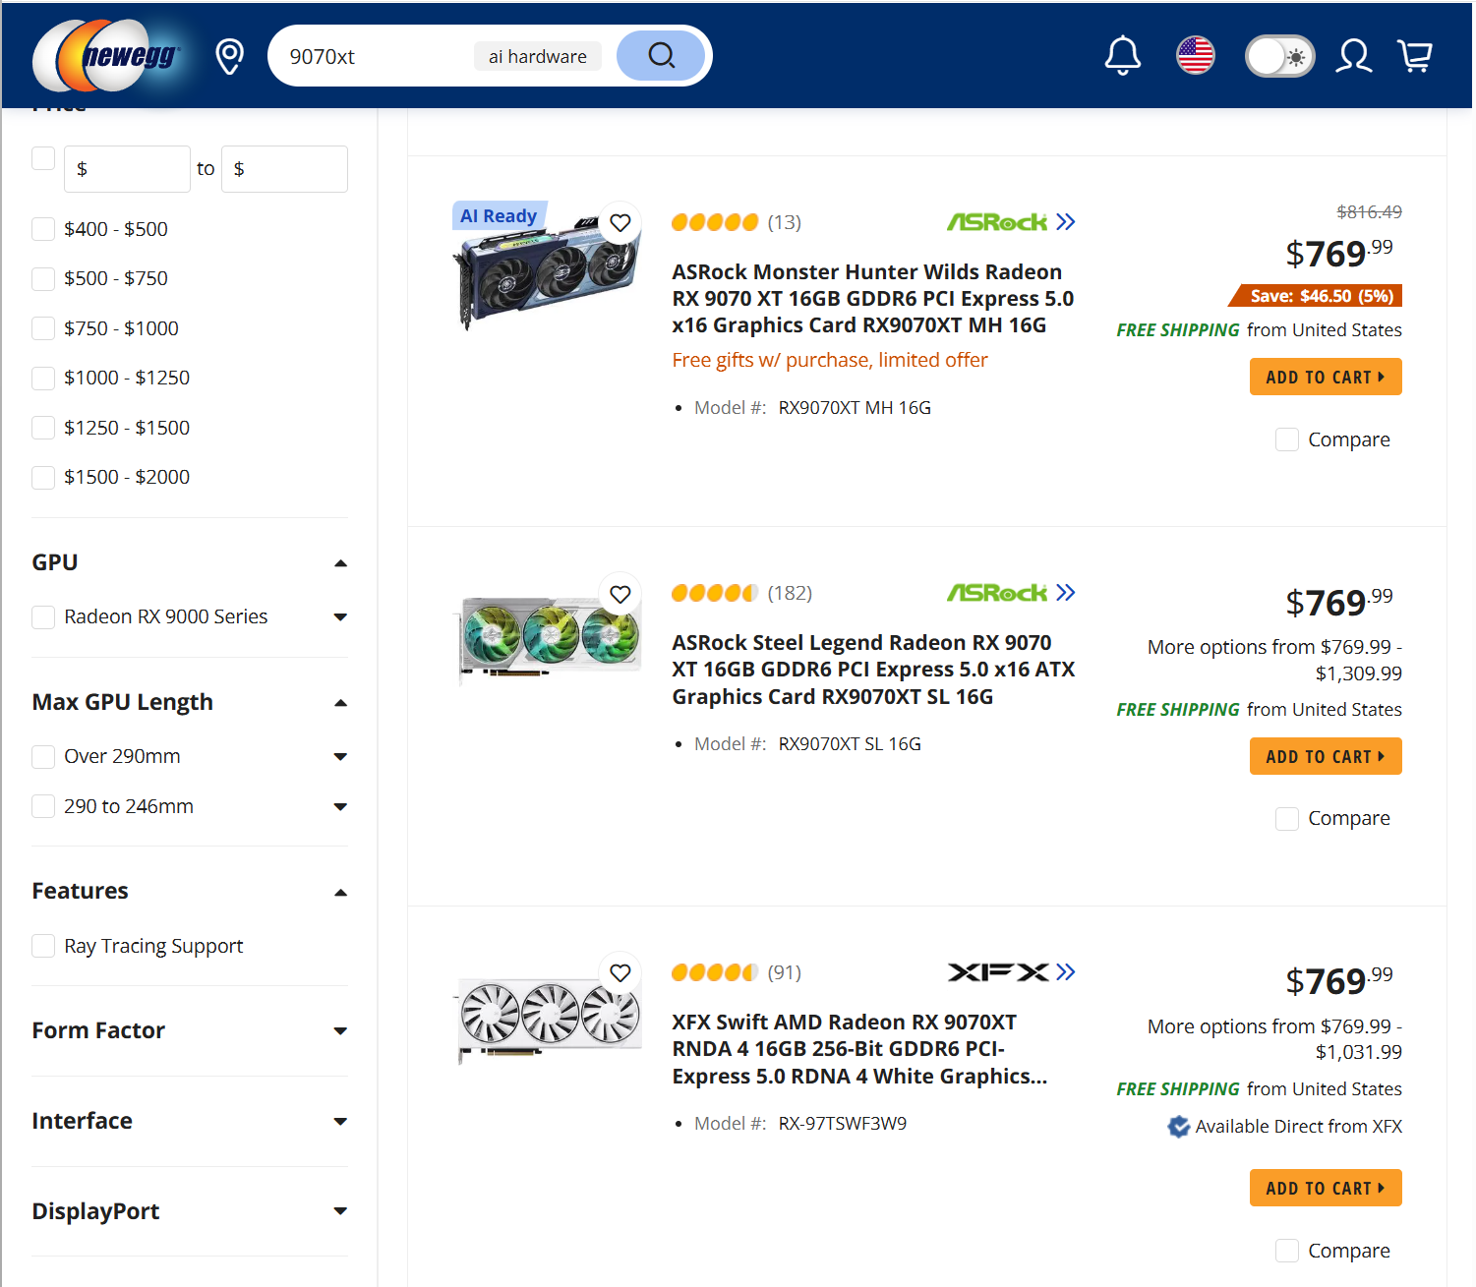Open XFX Swift AMD Radeon product title

tap(859, 1049)
